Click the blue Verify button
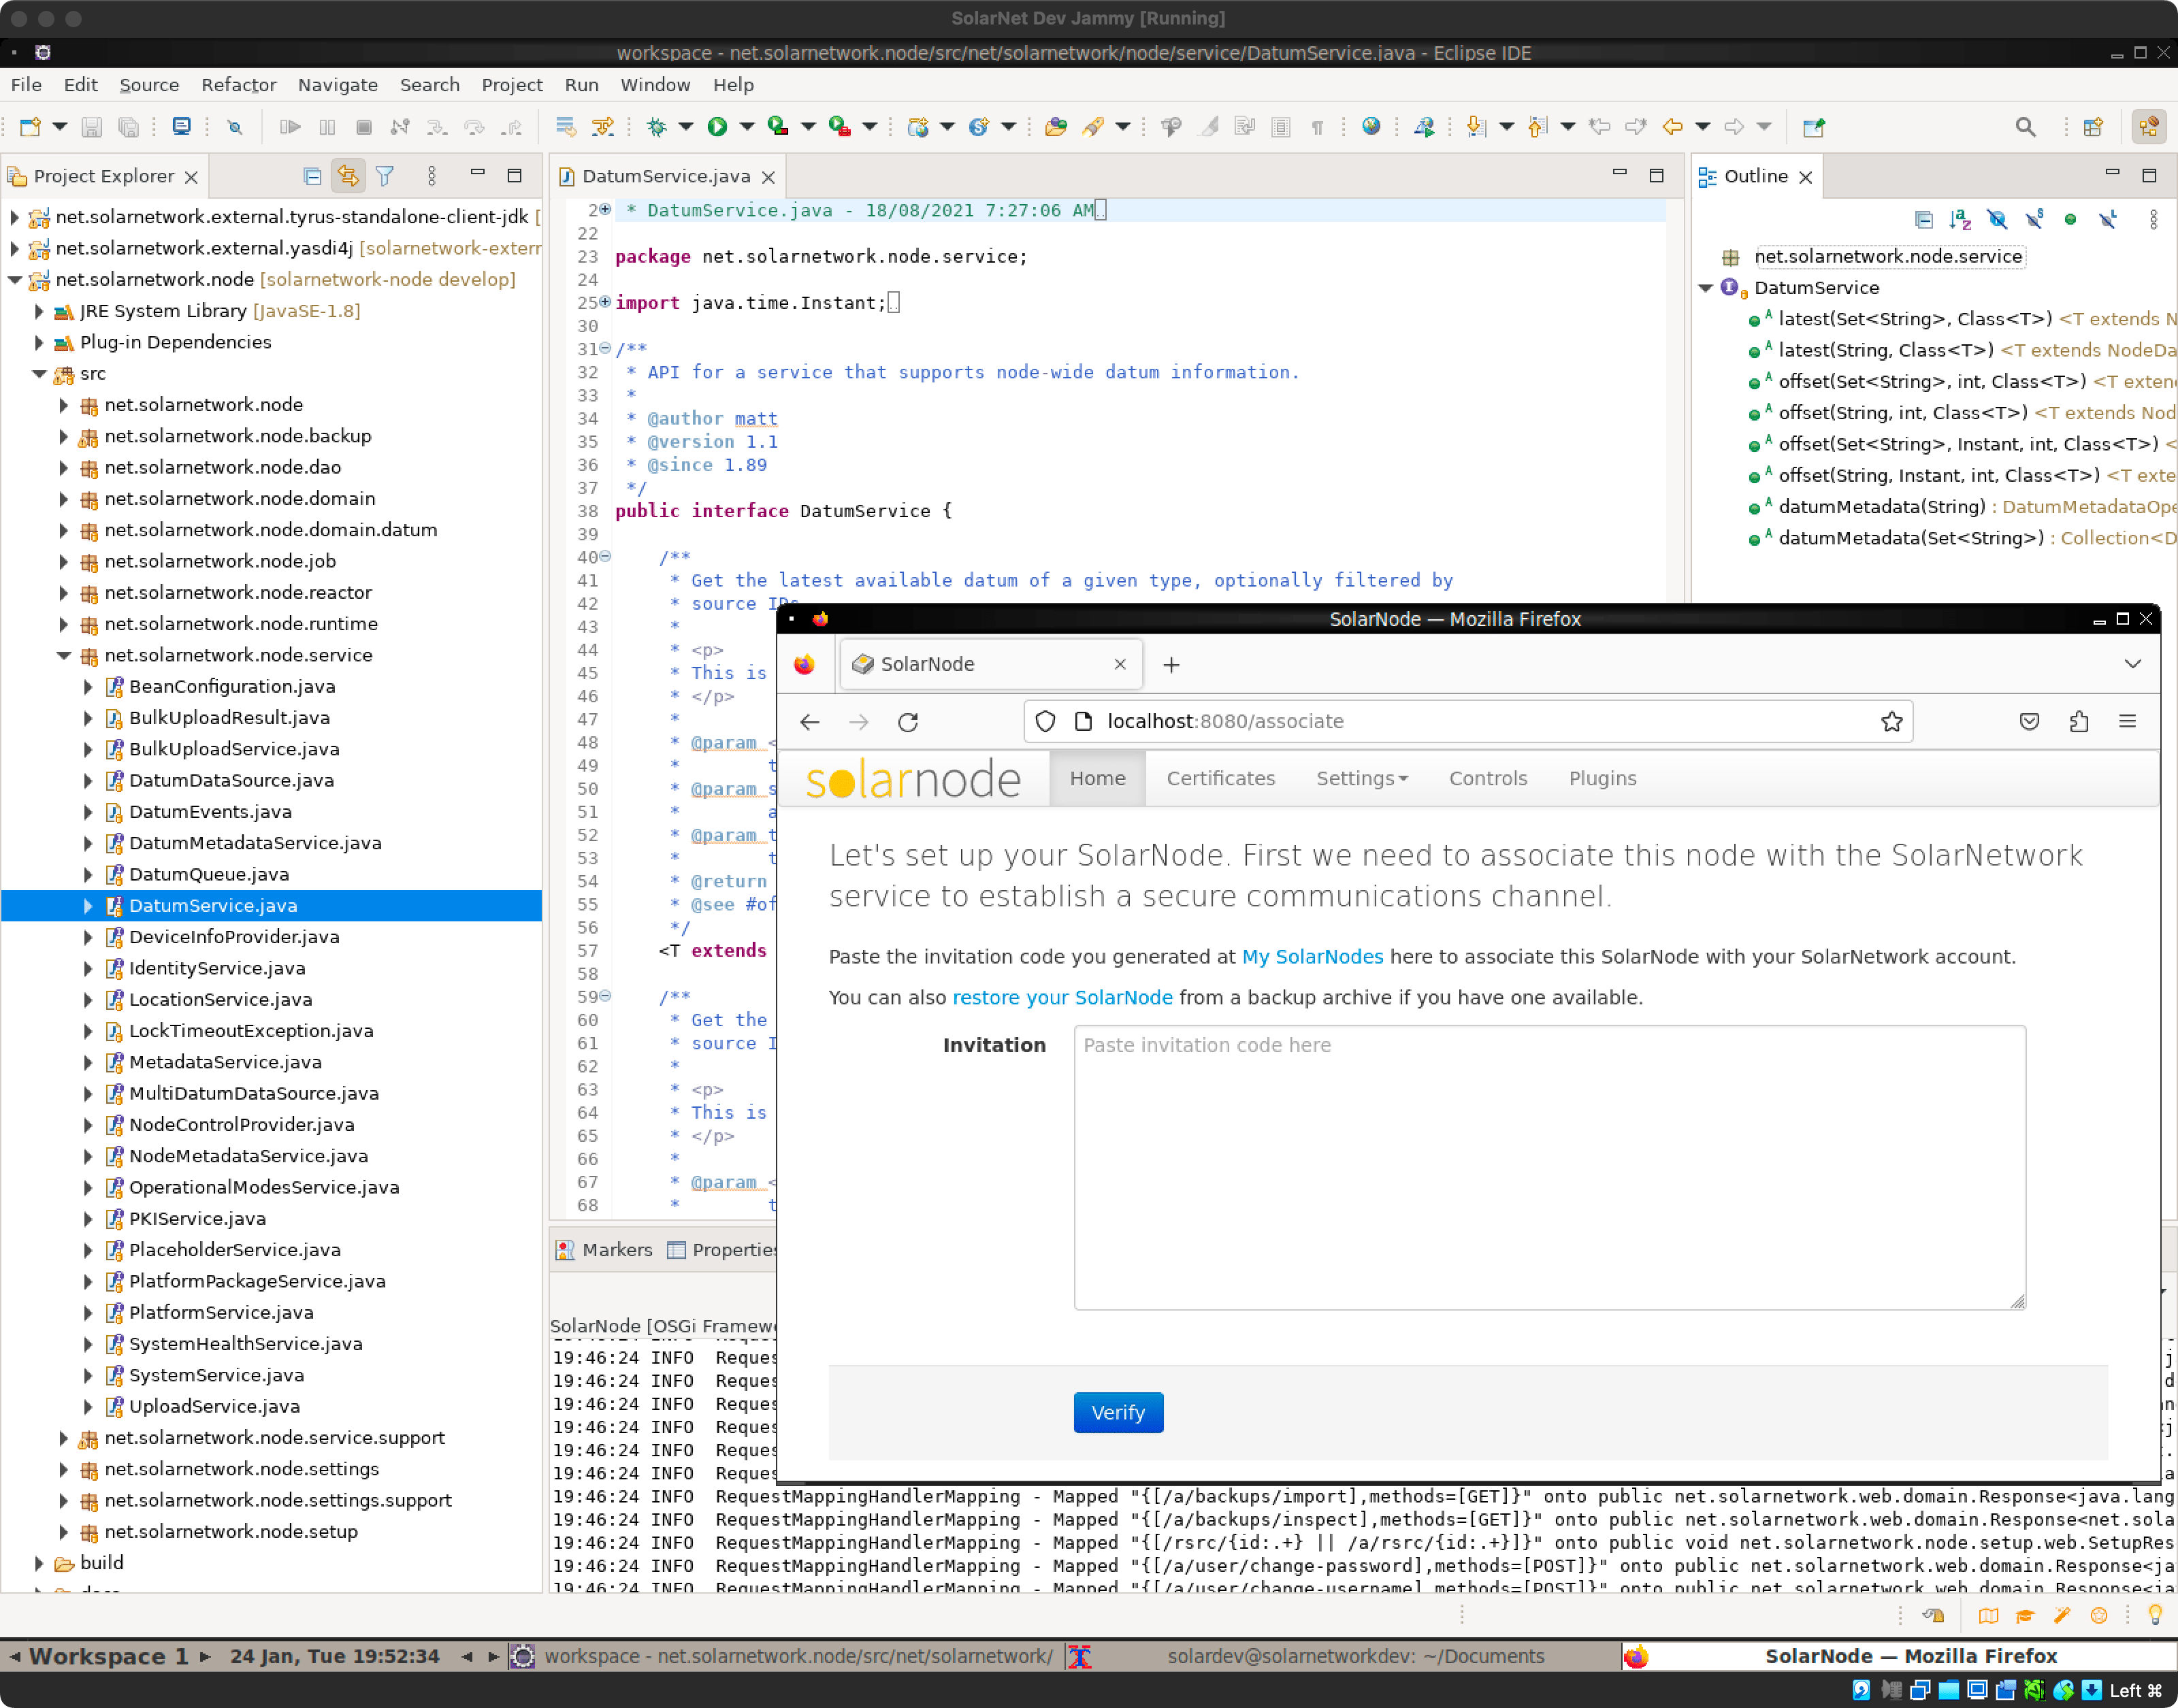 coord(1118,1413)
